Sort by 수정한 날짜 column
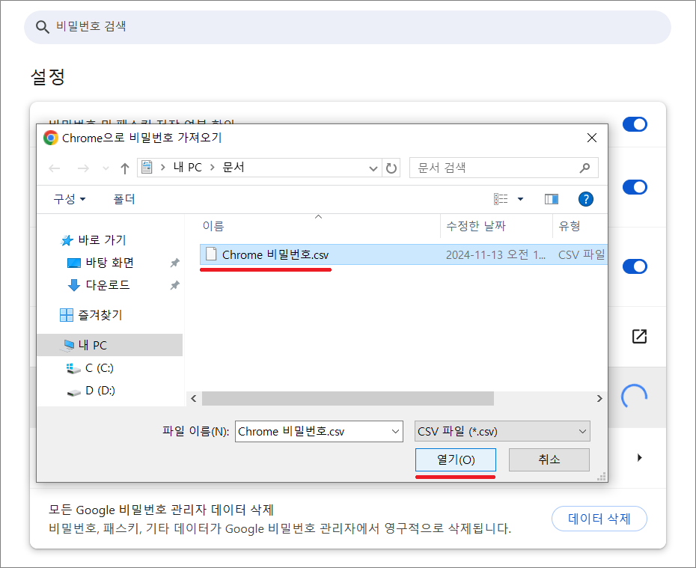The height and width of the screenshot is (568, 696). pyautogui.click(x=476, y=226)
